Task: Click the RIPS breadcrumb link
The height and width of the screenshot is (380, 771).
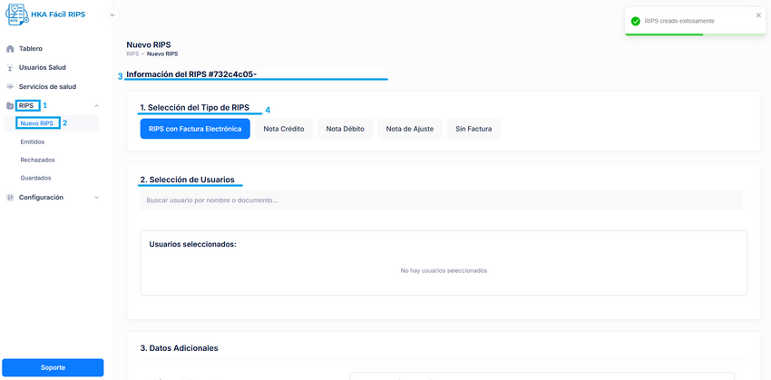Action: (x=132, y=54)
